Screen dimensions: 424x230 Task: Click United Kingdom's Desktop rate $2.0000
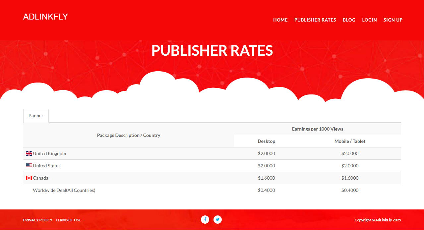click(267, 153)
